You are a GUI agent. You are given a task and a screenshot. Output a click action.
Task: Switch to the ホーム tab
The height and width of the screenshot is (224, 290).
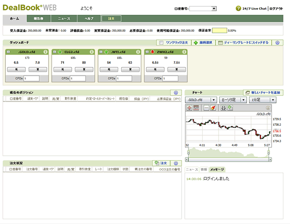[x=15, y=18]
